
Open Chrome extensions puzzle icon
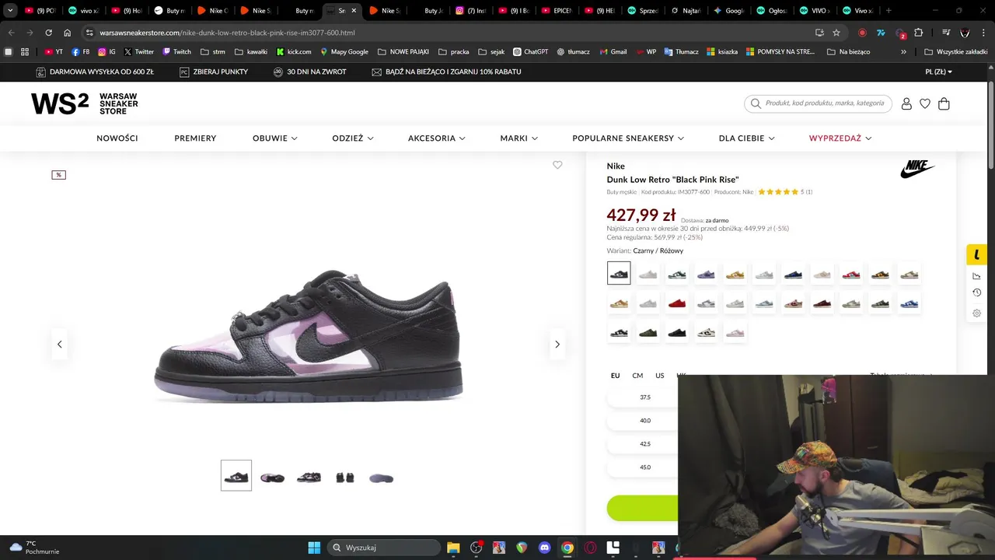919,33
